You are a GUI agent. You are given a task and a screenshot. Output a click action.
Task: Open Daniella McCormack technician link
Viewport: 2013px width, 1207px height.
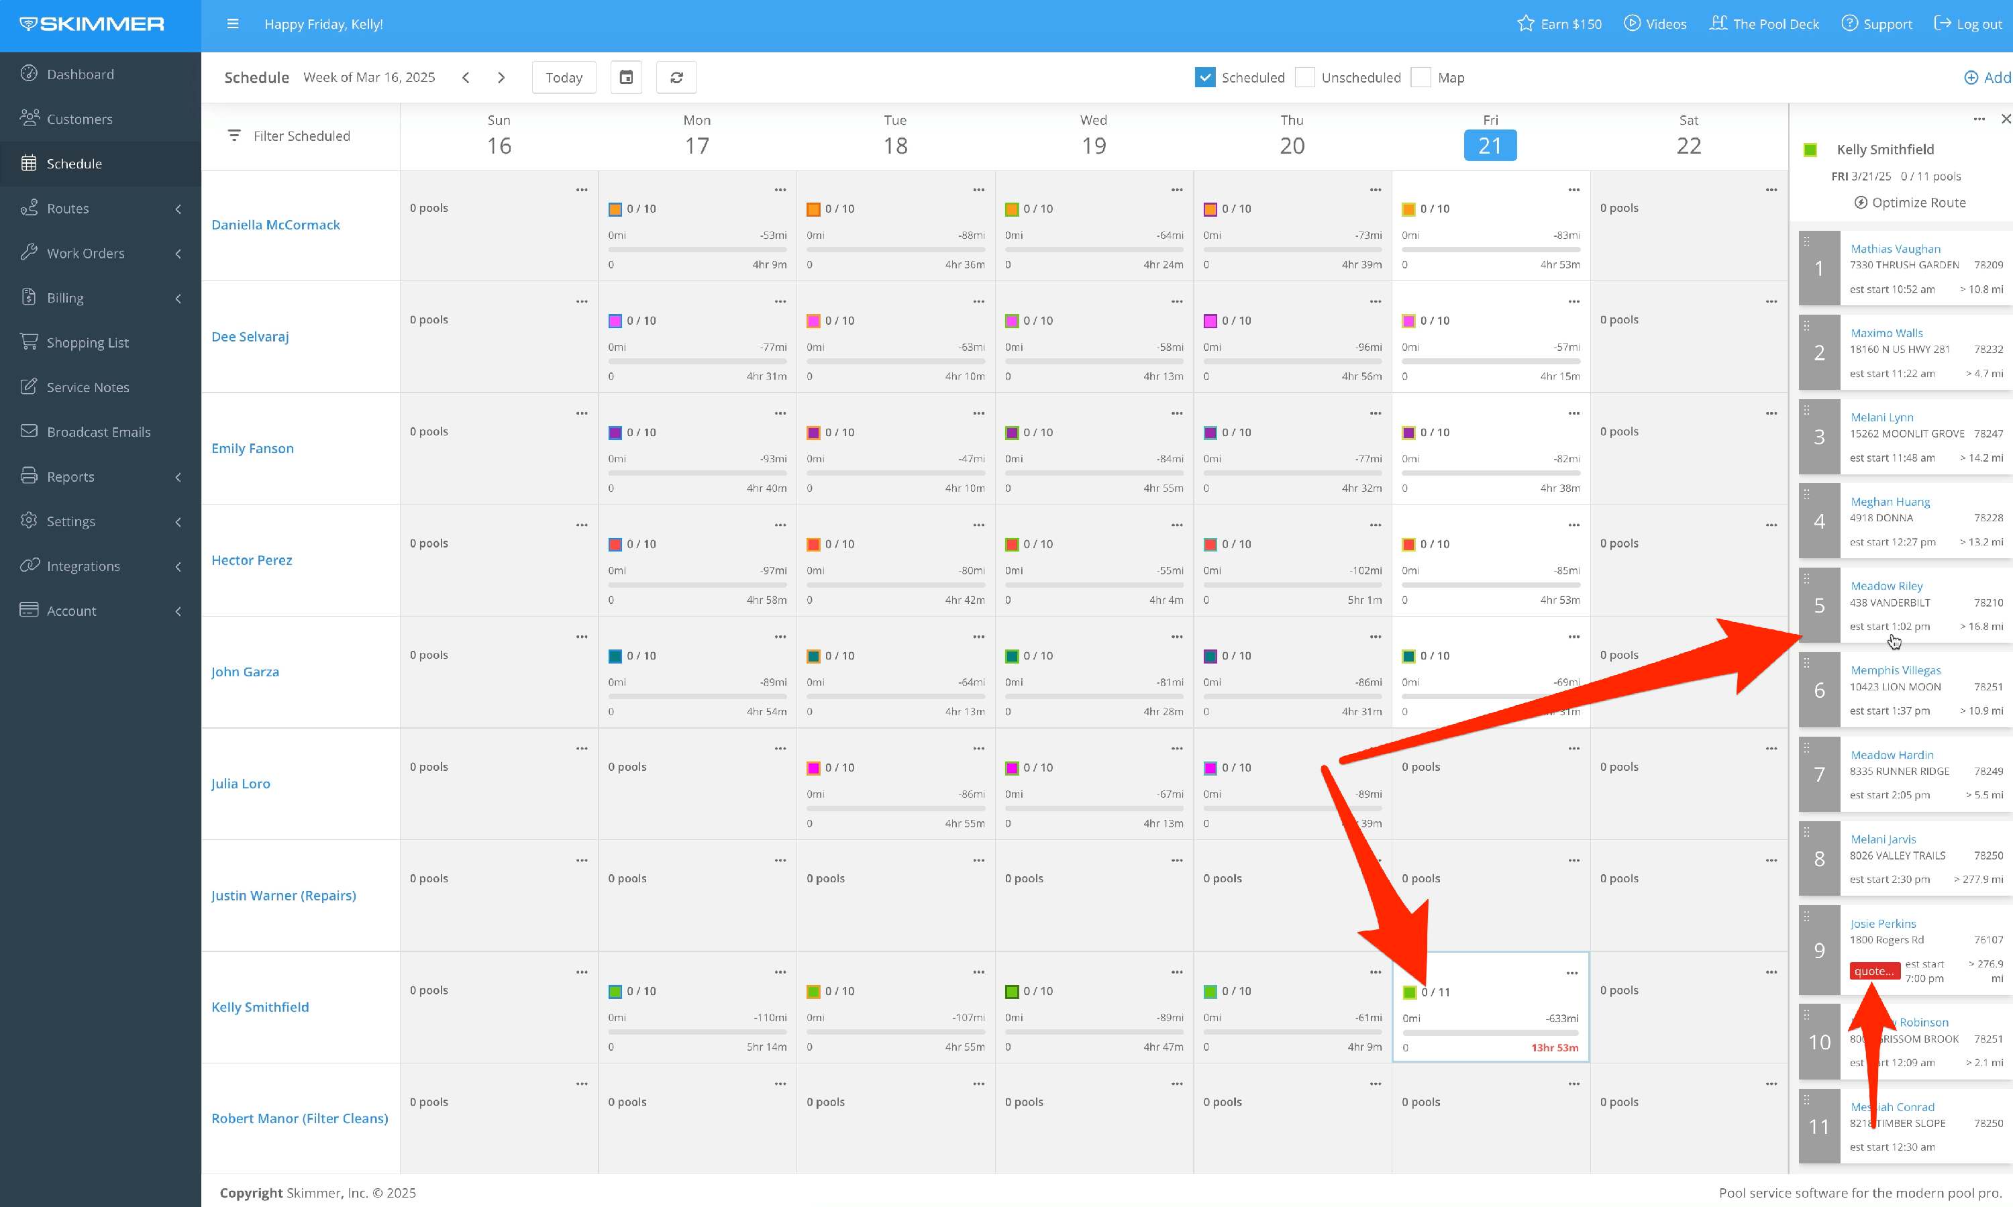coord(276,225)
